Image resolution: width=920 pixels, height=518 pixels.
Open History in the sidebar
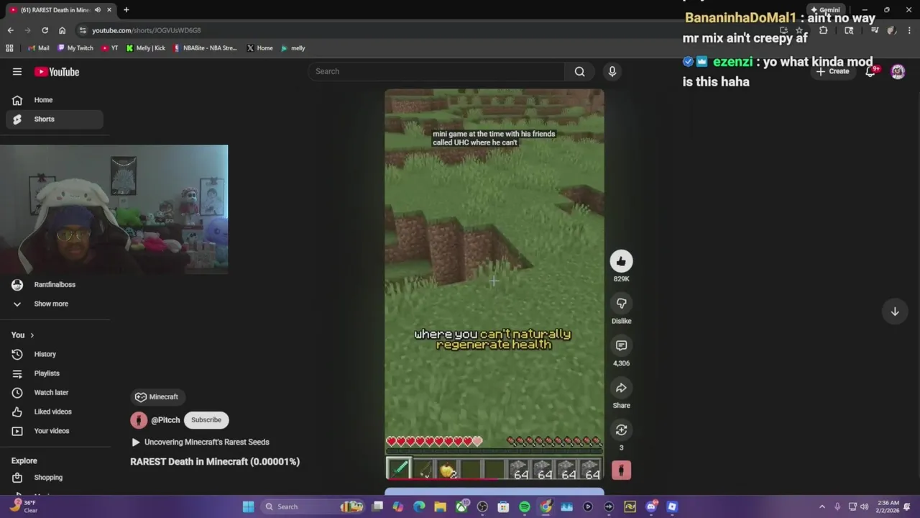(x=55, y=354)
